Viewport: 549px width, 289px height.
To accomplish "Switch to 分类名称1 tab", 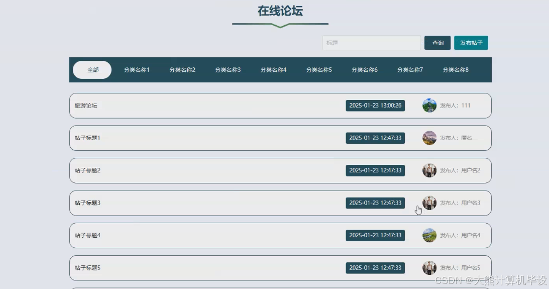I will (x=137, y=70).
